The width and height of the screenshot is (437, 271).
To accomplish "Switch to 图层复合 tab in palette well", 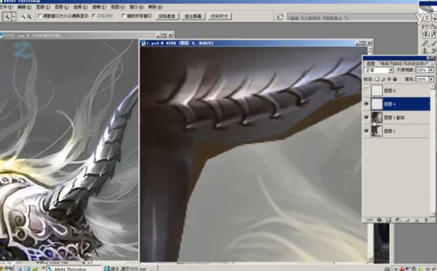I will point(334,18).
